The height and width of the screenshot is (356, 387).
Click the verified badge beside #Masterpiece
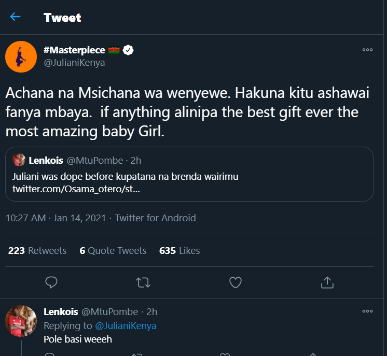(x=129, y=50)
